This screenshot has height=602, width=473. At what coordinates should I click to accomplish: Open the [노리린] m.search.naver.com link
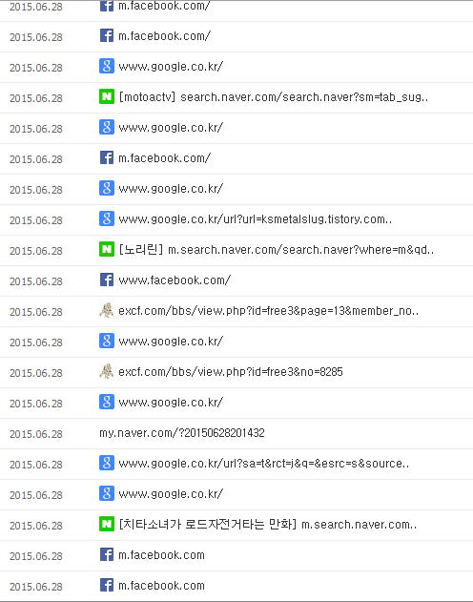pos(277,250)
